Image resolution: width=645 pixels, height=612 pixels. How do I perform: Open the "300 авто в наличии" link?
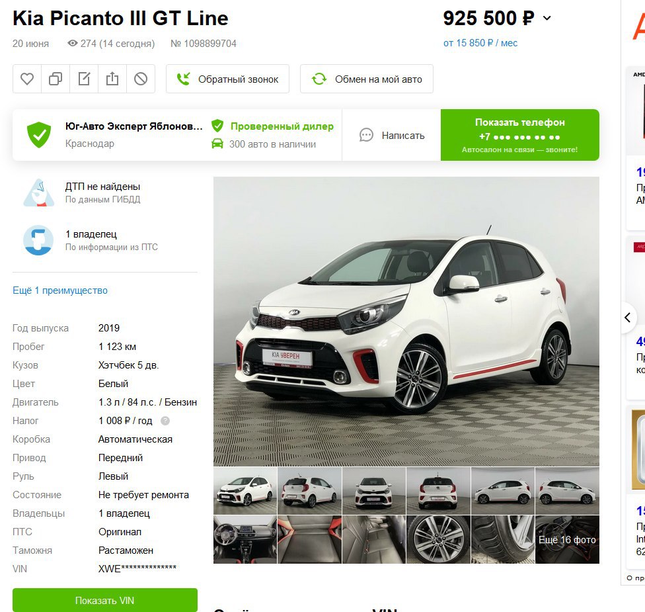pos(272,144)
